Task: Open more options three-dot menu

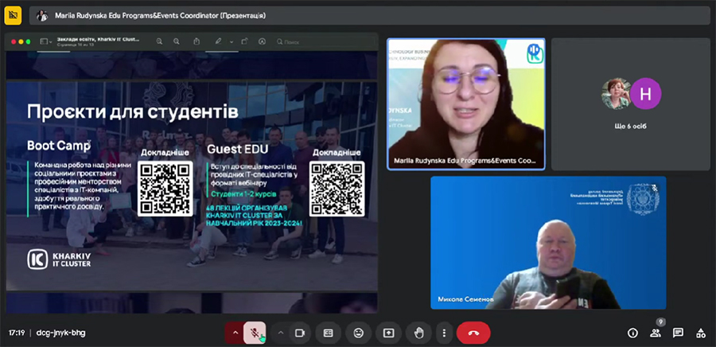Action: click(x=444, y=333)
